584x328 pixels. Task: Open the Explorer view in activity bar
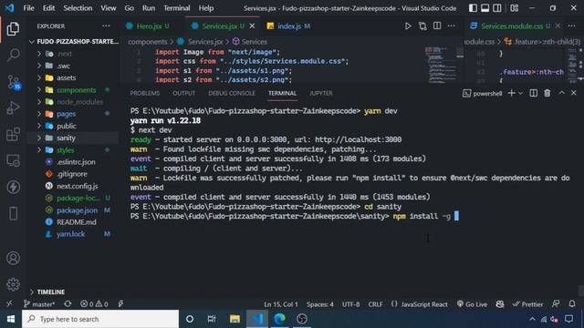13,28
